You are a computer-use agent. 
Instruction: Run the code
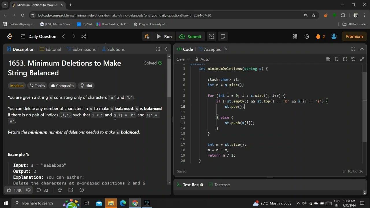pyautogui.click(x=164, y=36)
